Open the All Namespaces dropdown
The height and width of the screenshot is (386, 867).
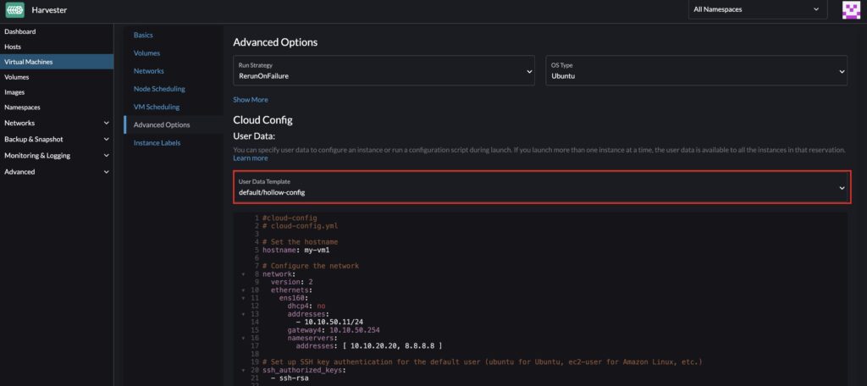click(758, 10)
